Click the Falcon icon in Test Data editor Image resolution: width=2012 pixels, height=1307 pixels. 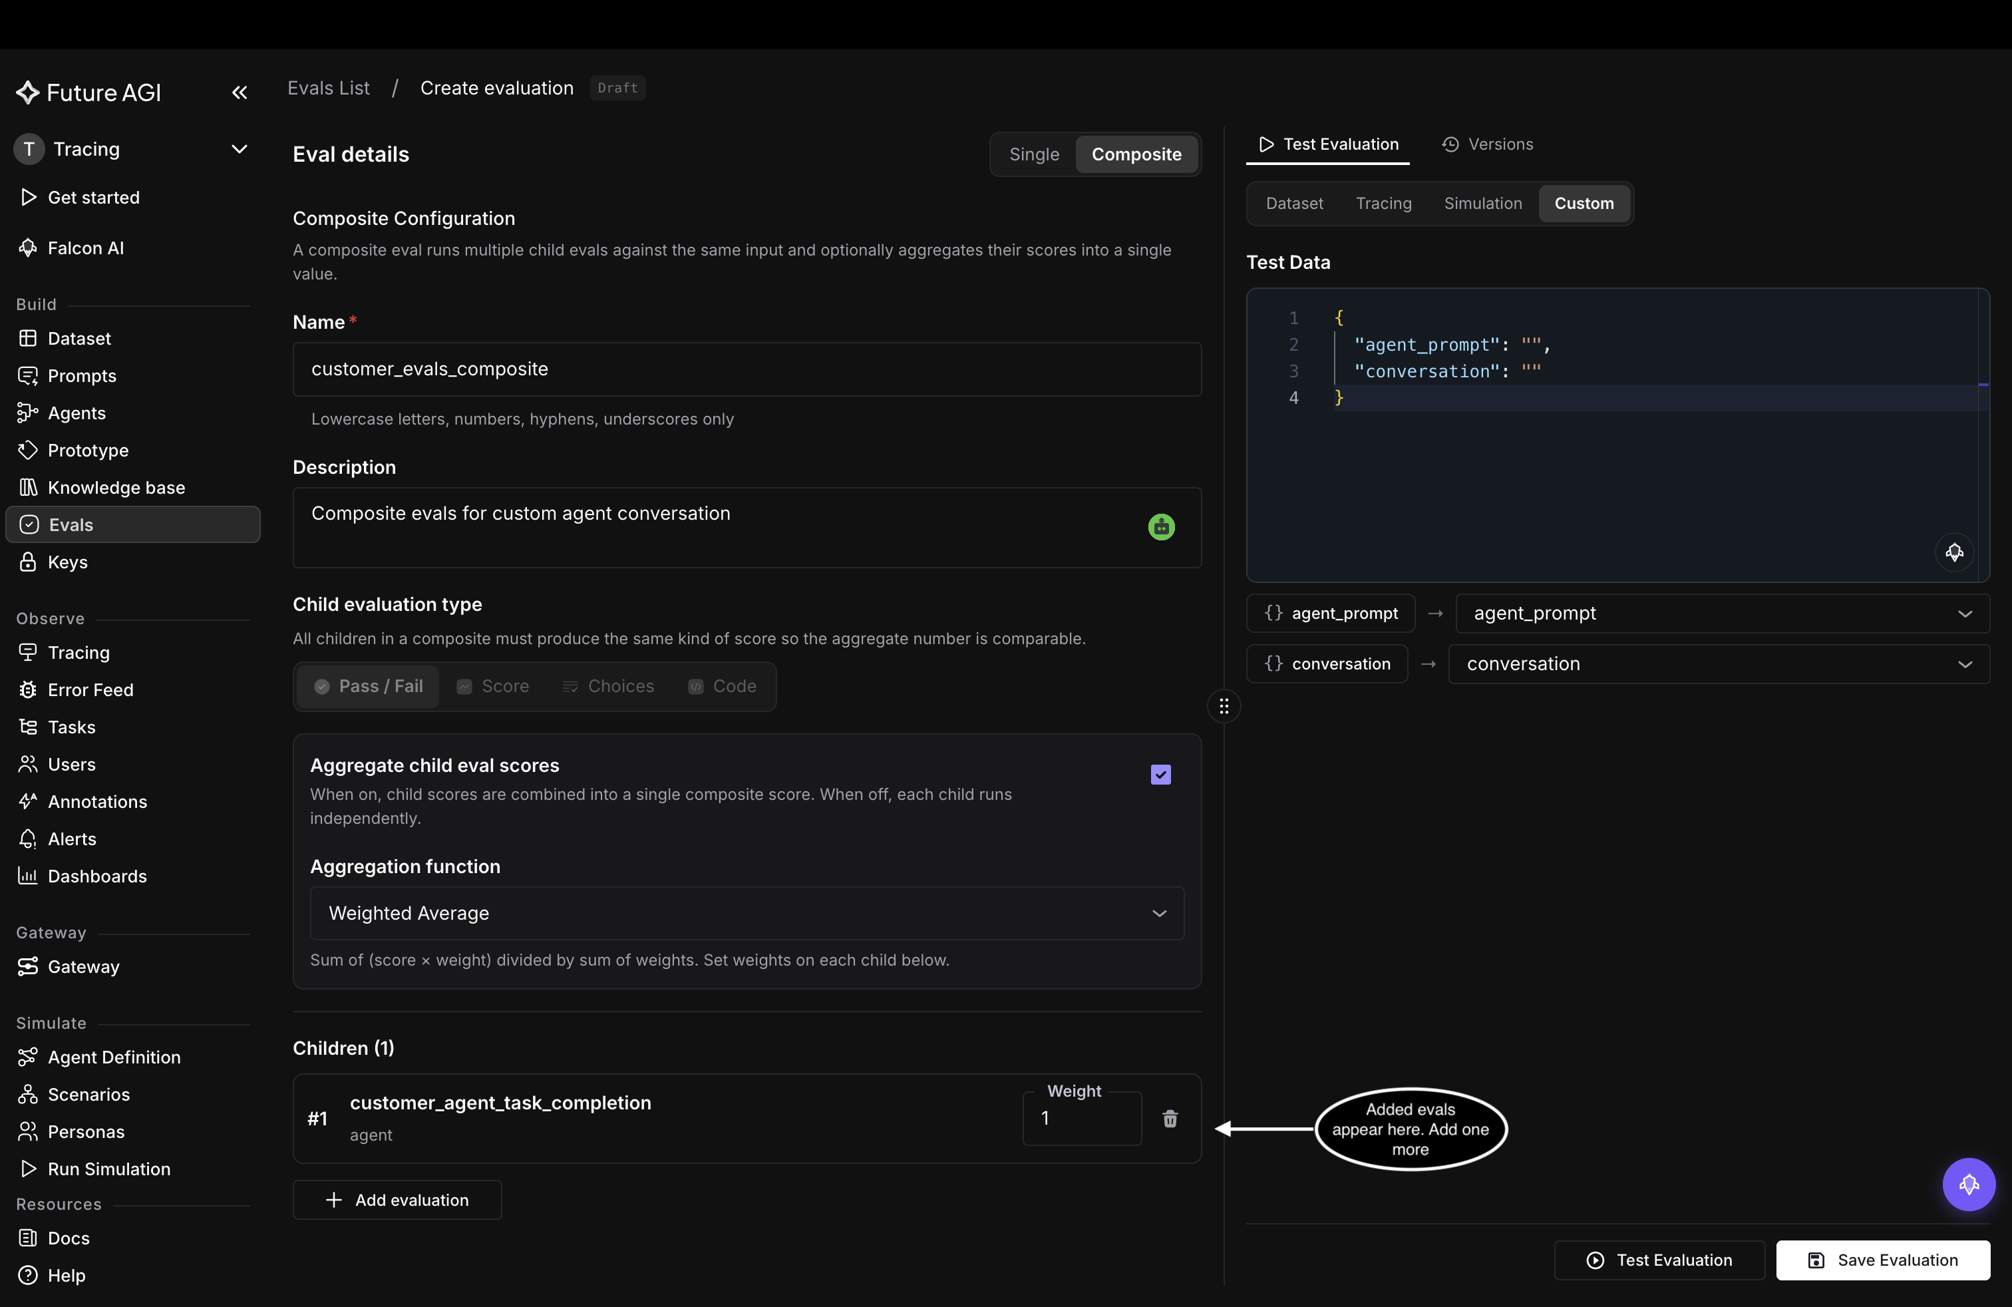pos(1953,552)
